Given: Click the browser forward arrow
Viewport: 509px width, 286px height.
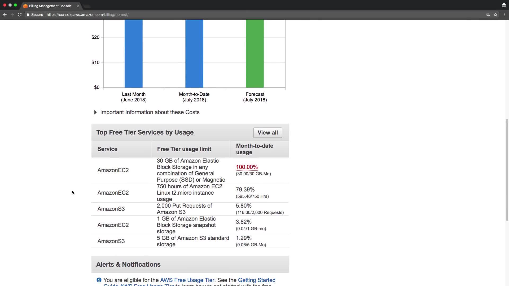Looking at the screenshot, I should 12,15.
